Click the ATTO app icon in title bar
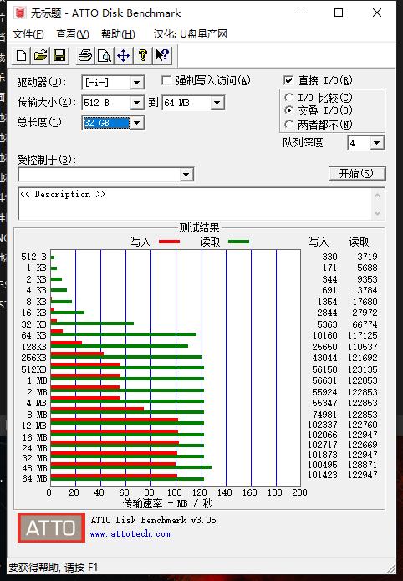This screenshot has width=403, height=581. pyautogui.click(x=20, y=13)
